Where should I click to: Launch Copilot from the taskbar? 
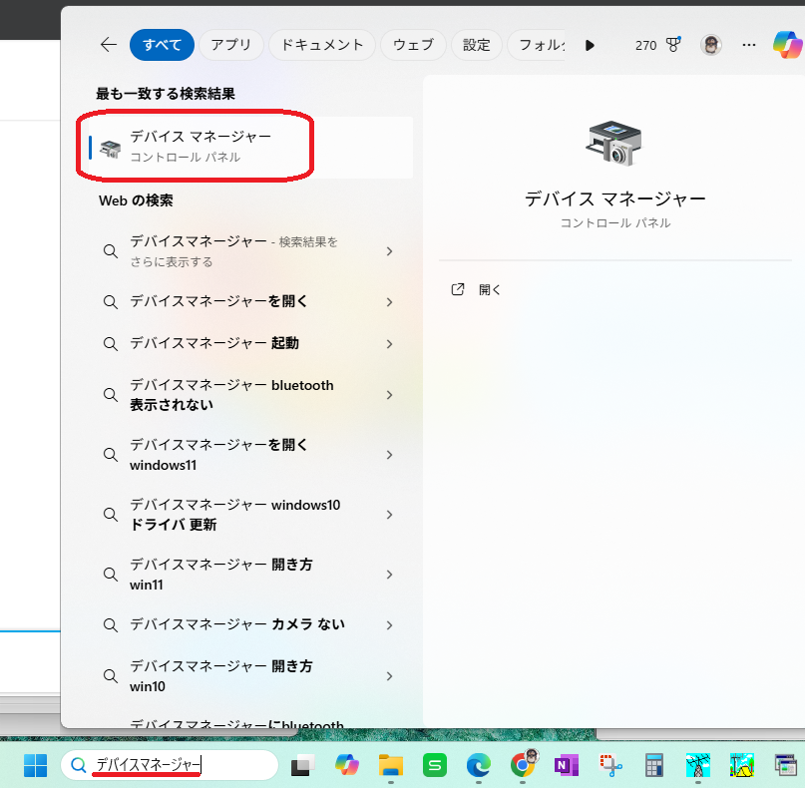point(347,765)
